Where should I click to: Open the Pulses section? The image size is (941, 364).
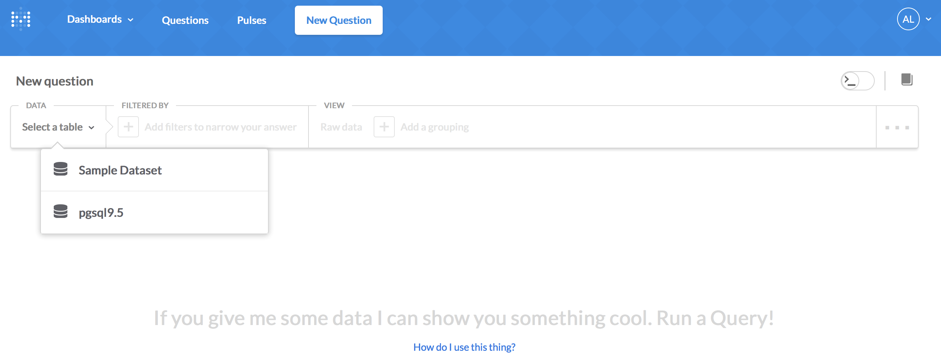pyautogui.click(x=252, y=20)
